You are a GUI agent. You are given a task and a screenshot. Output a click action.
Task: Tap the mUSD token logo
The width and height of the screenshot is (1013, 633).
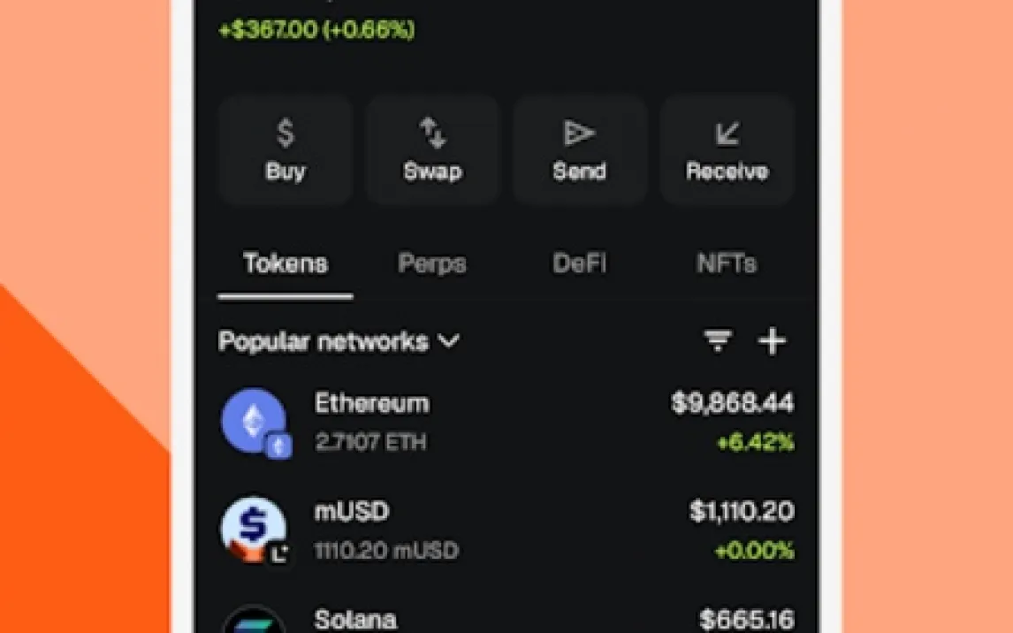click(255, 530)
